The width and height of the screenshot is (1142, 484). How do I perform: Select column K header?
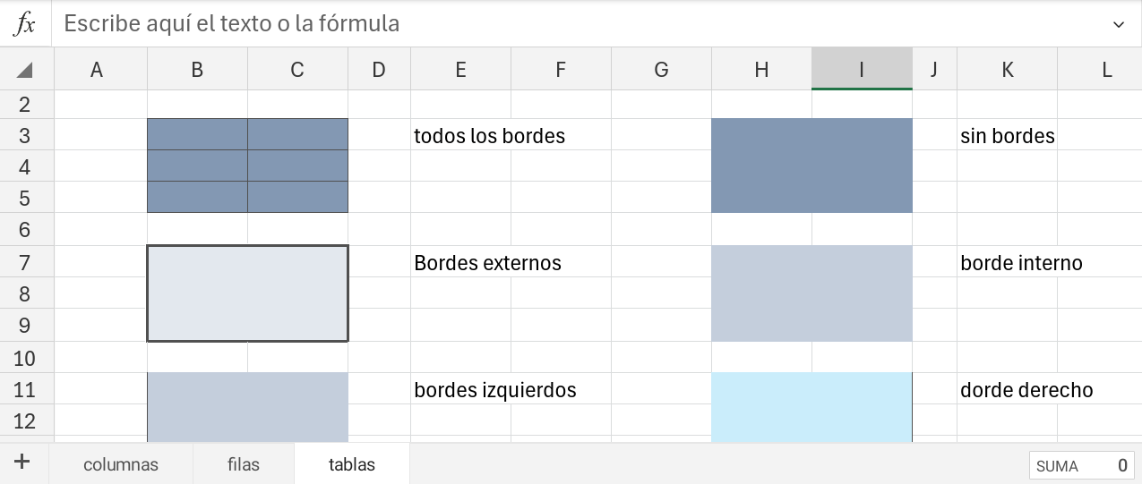pos(1008,70)
